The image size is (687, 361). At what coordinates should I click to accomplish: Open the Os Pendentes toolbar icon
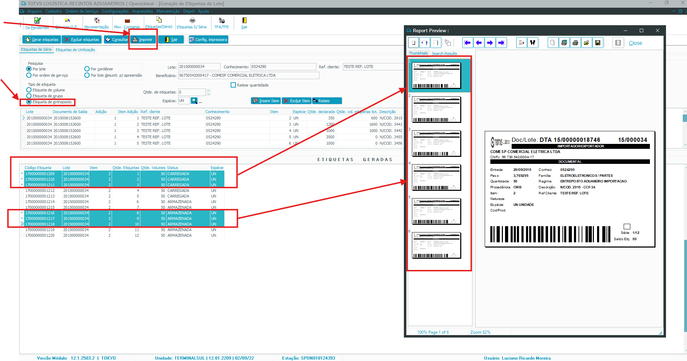(x=37, y=21)
